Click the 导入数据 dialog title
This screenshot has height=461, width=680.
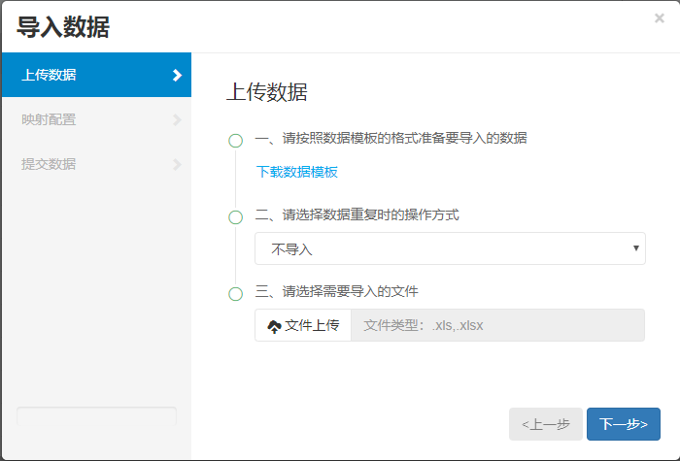63,27
